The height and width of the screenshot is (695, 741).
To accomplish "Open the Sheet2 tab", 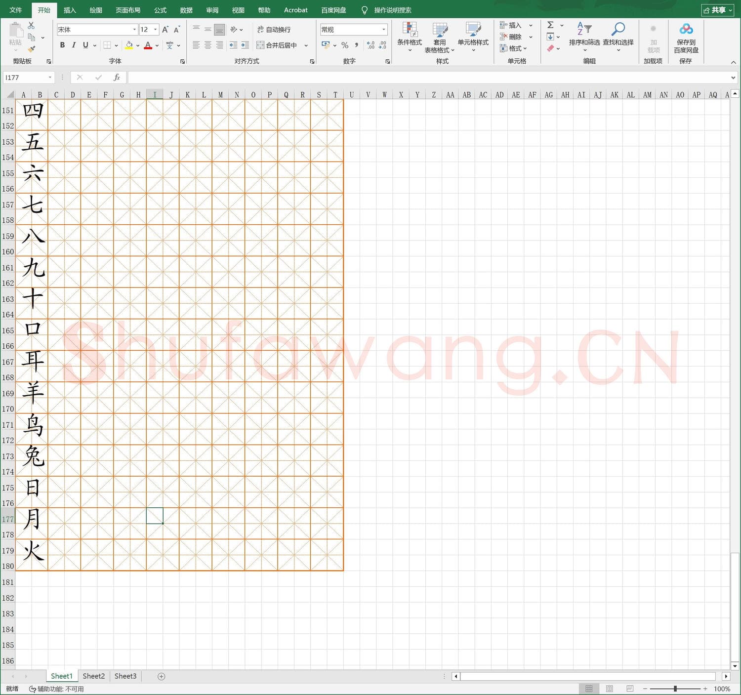I will pos(93,676).
